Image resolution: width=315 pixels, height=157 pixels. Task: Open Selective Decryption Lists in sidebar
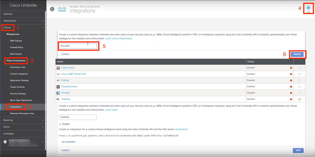click(x=22, y=113)
